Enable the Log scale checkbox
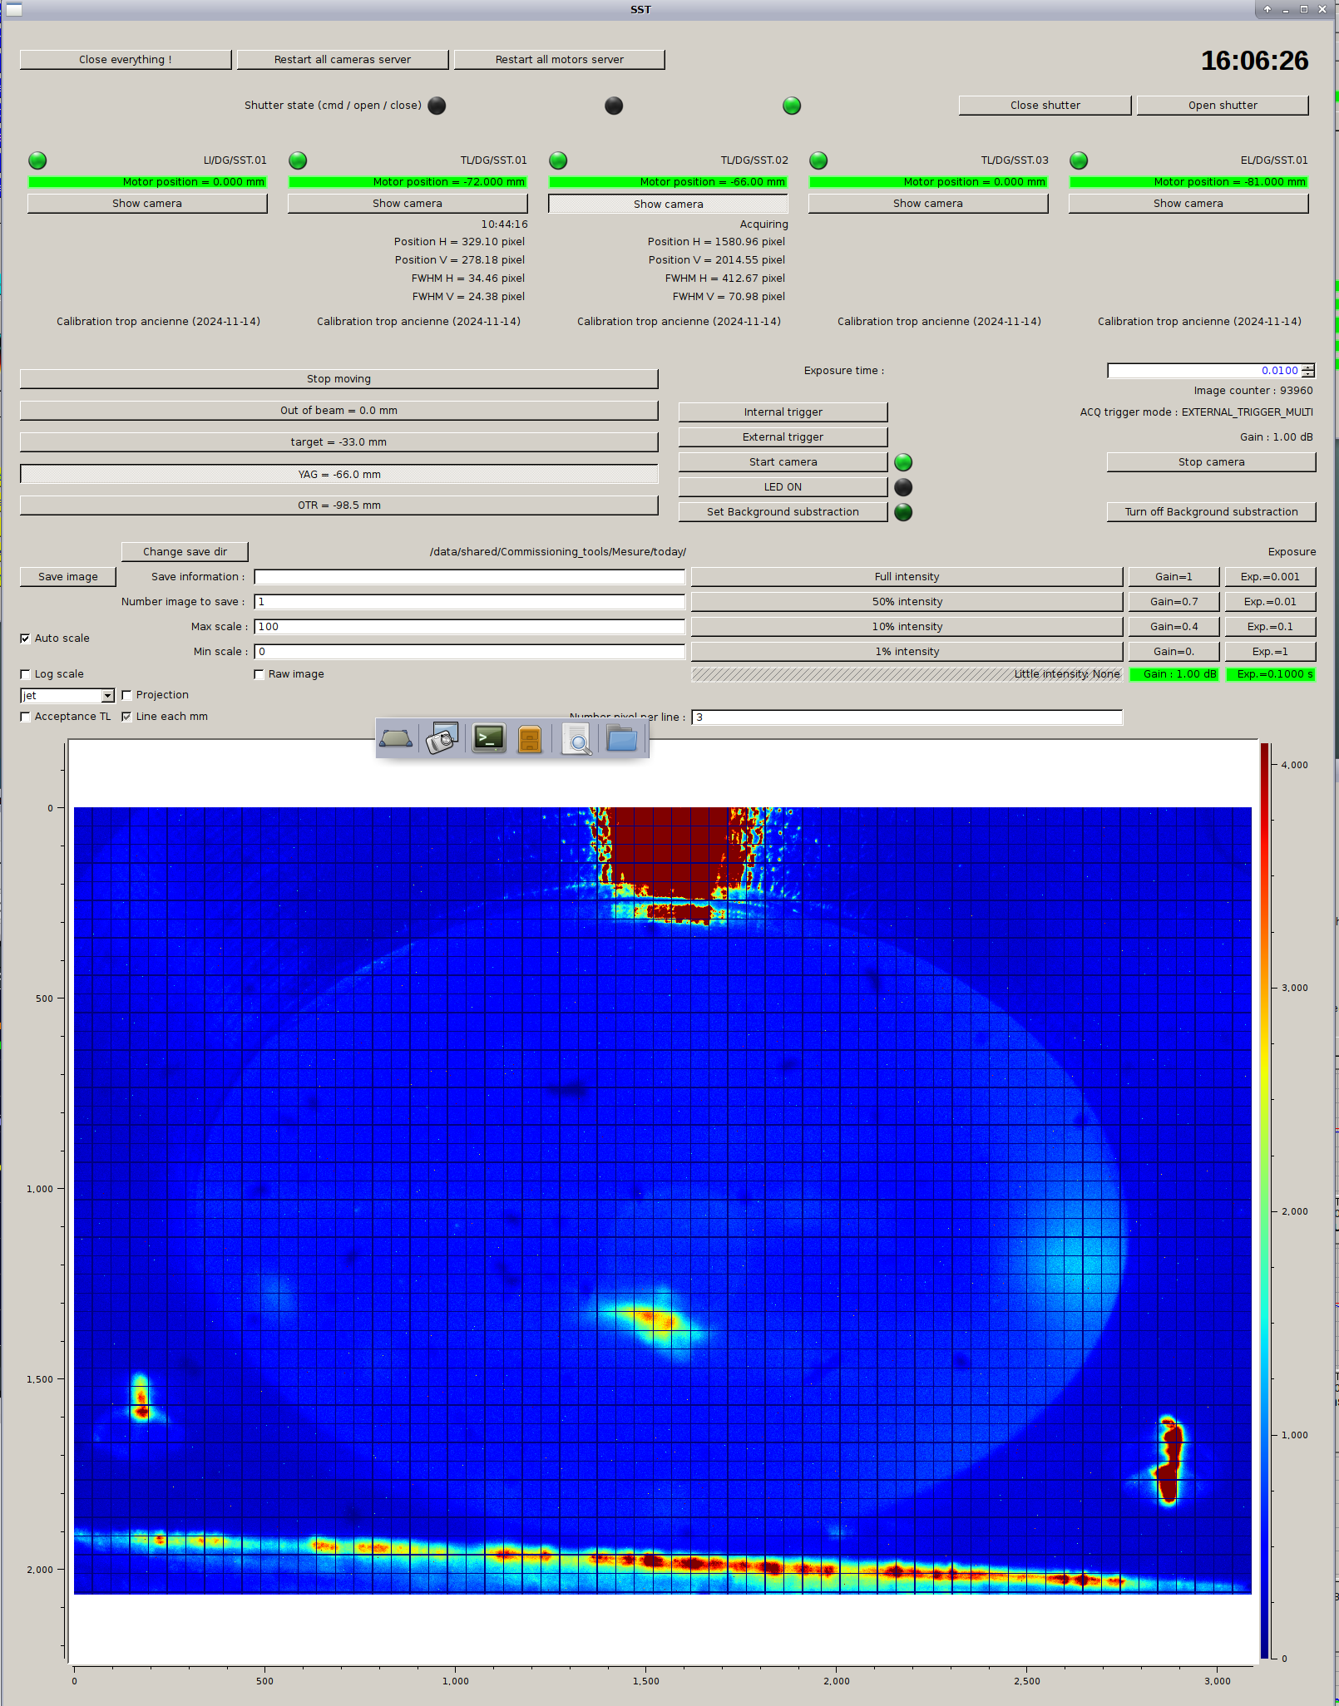This screenshot has height=1706, width=1339. pyautogui.click(x=25, y=674)
